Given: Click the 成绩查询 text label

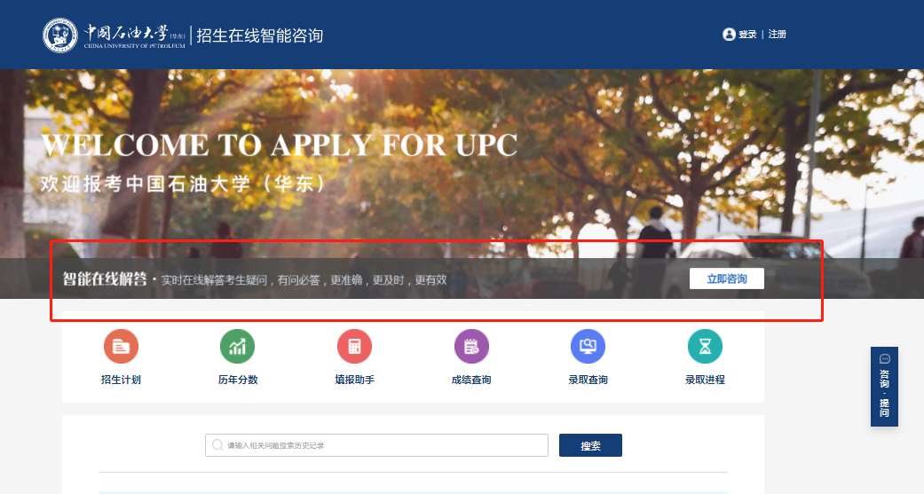Looking at the screenshot, I should pos(471,380).
